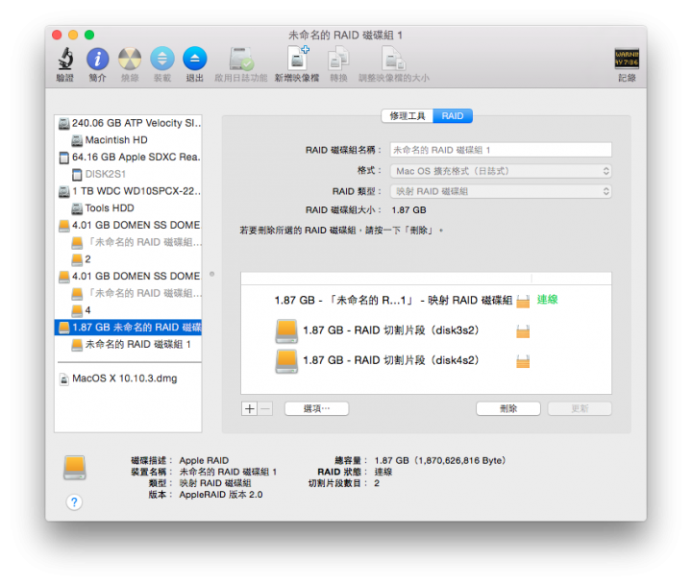Click the Verify (驗證) microscope icon
The height and width of the screenshot is (586, 692).
65,60
